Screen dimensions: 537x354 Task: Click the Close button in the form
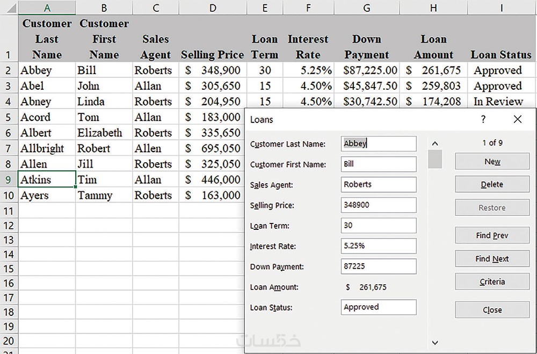coord(492,310)
